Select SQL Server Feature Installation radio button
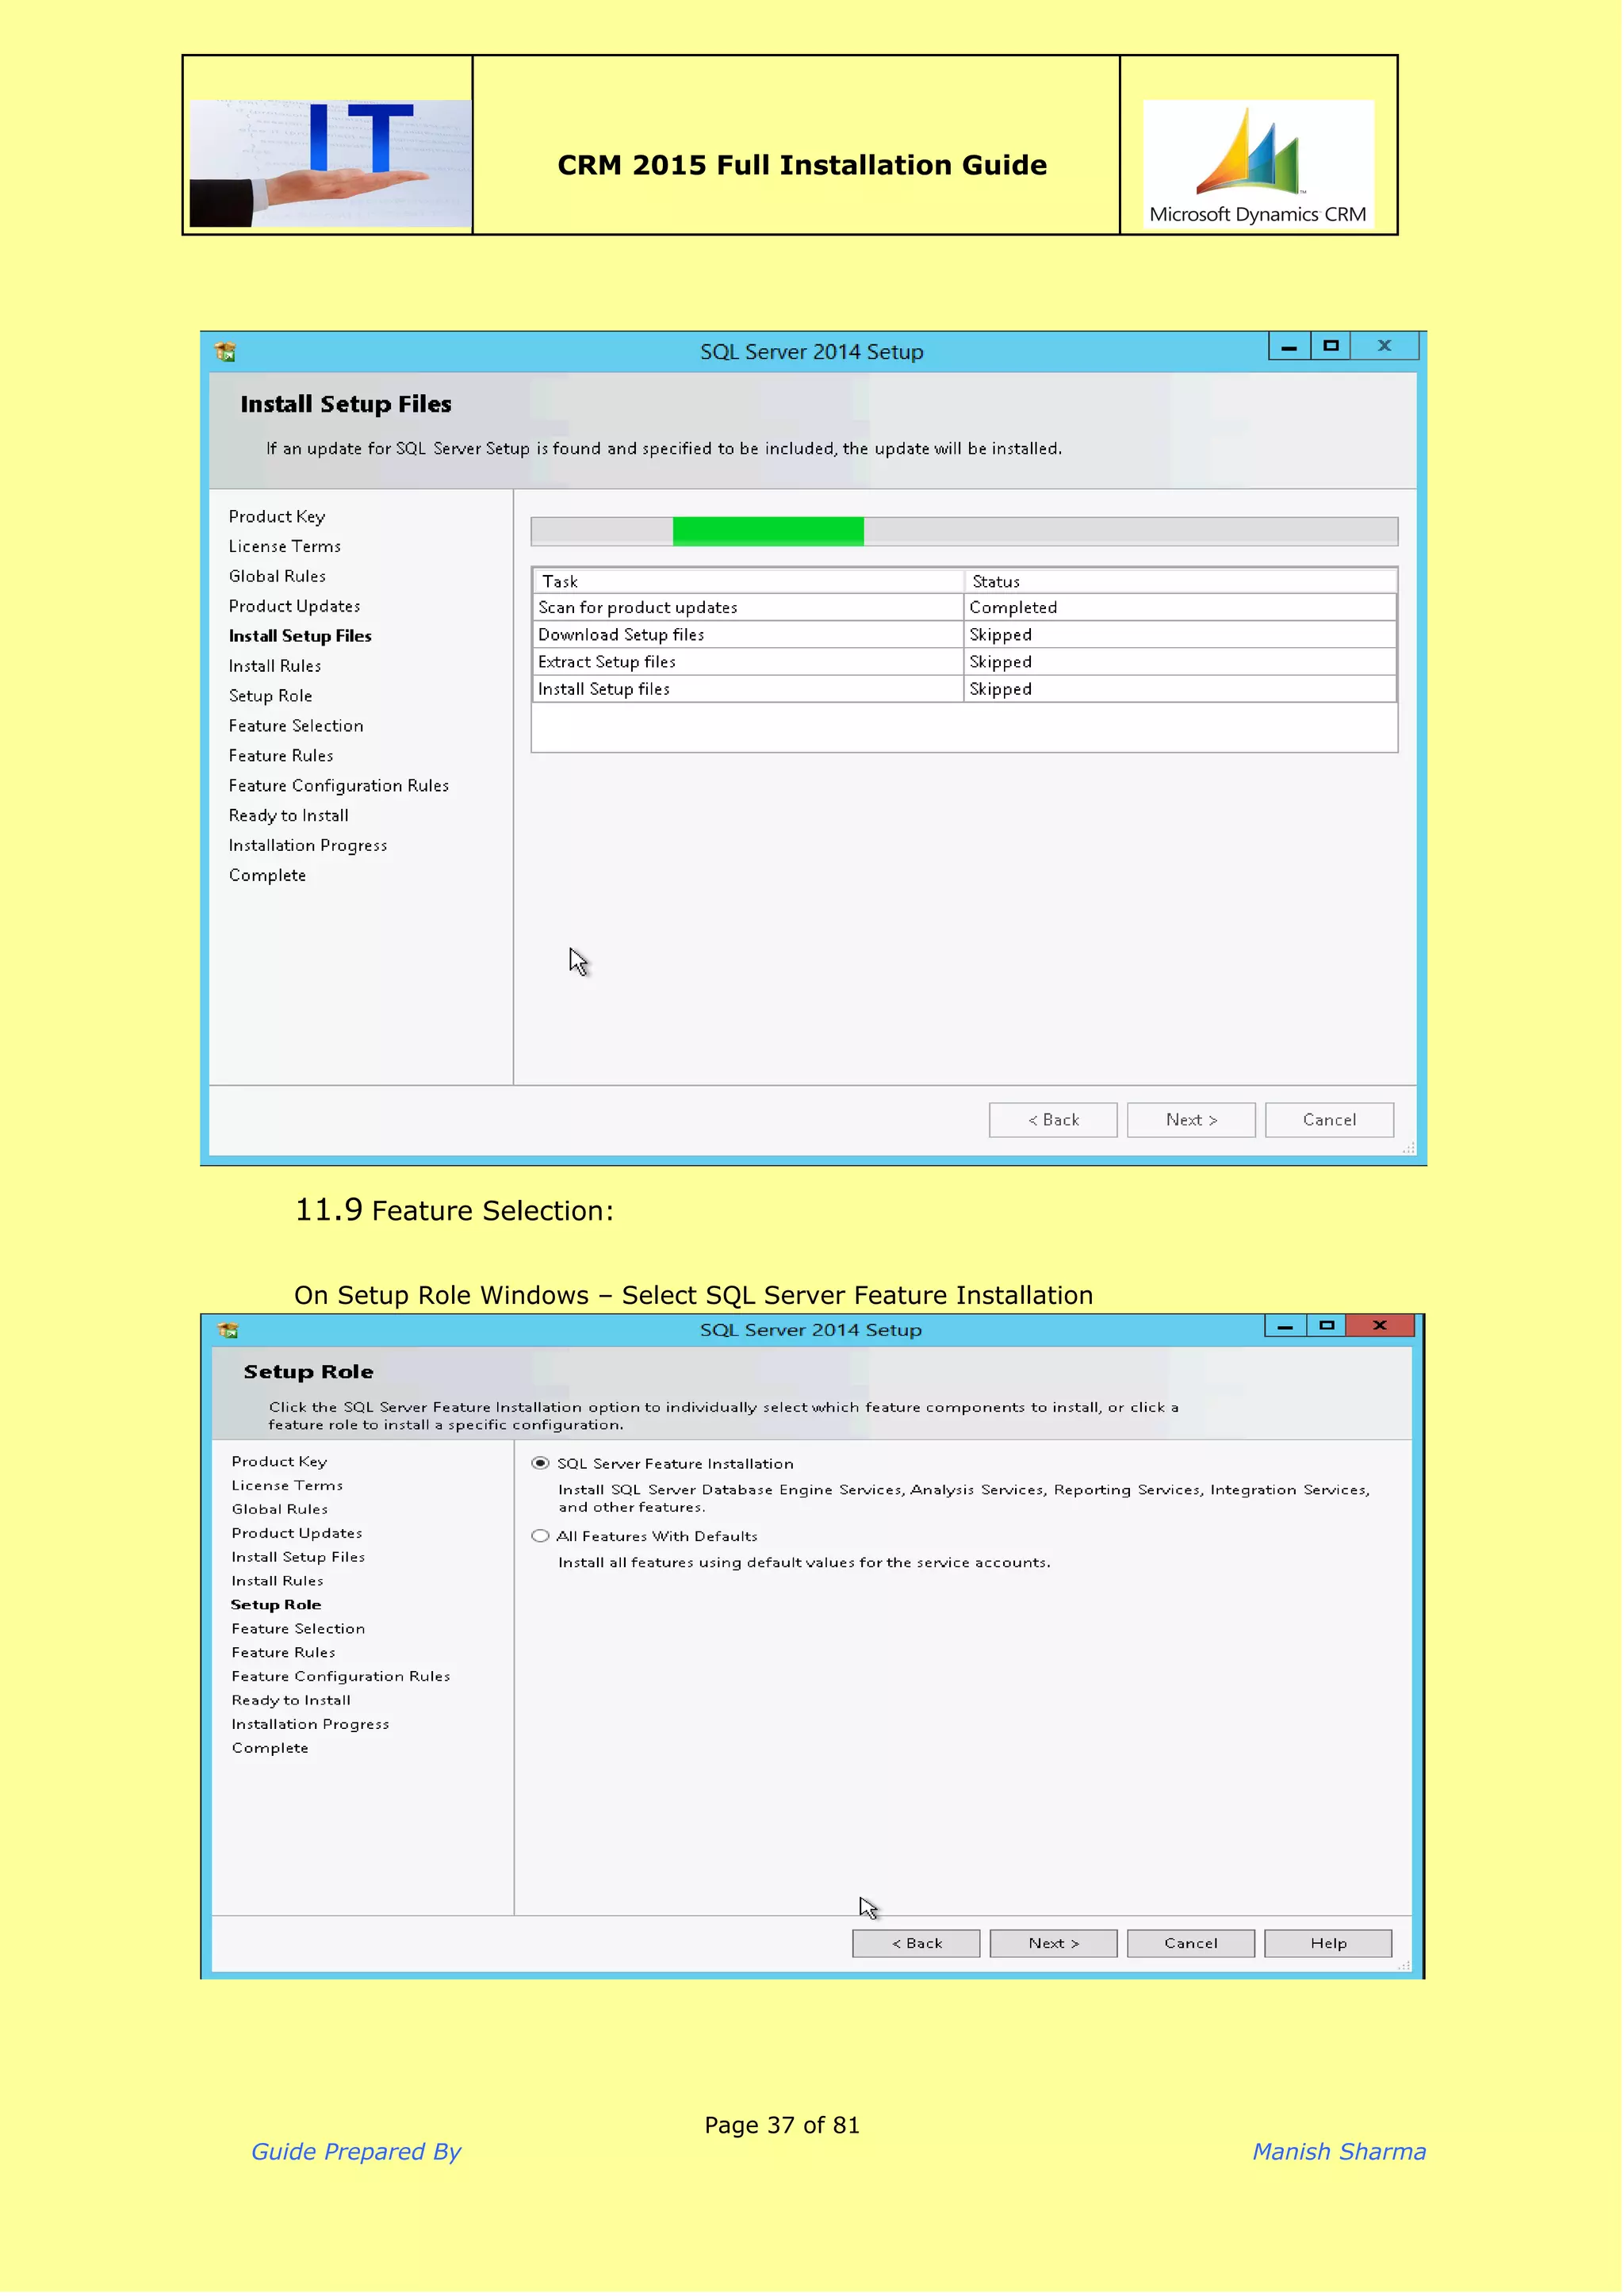Screen dimensions: 1624x2296 point(541,1465)
